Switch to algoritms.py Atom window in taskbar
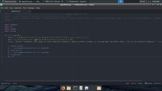This screenshot has height=91, width=162. [x=30, y=2]
